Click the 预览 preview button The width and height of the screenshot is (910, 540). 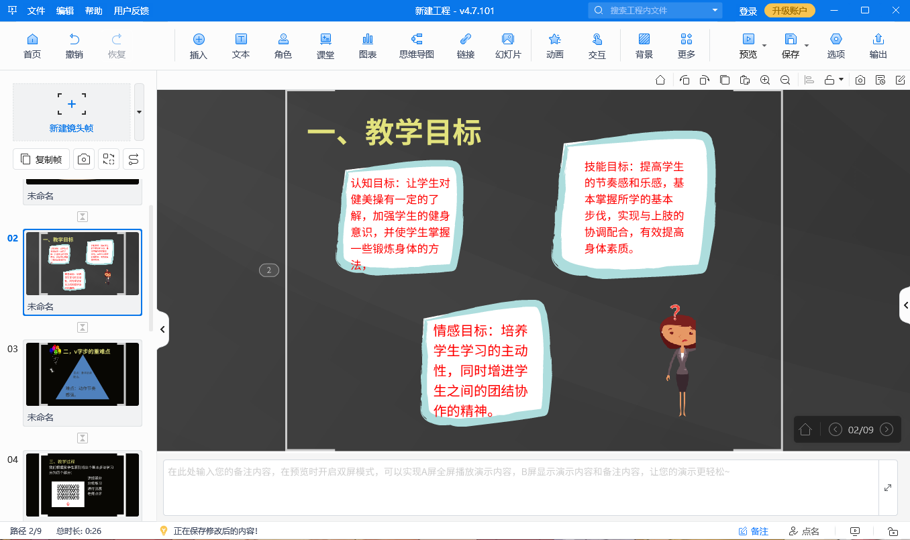pyautogui.click(x=748, y=46)
